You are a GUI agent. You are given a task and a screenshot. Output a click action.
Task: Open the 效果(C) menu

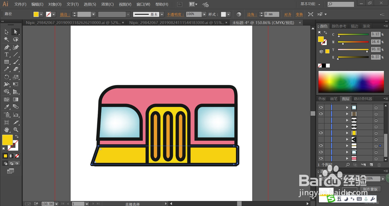107,4
